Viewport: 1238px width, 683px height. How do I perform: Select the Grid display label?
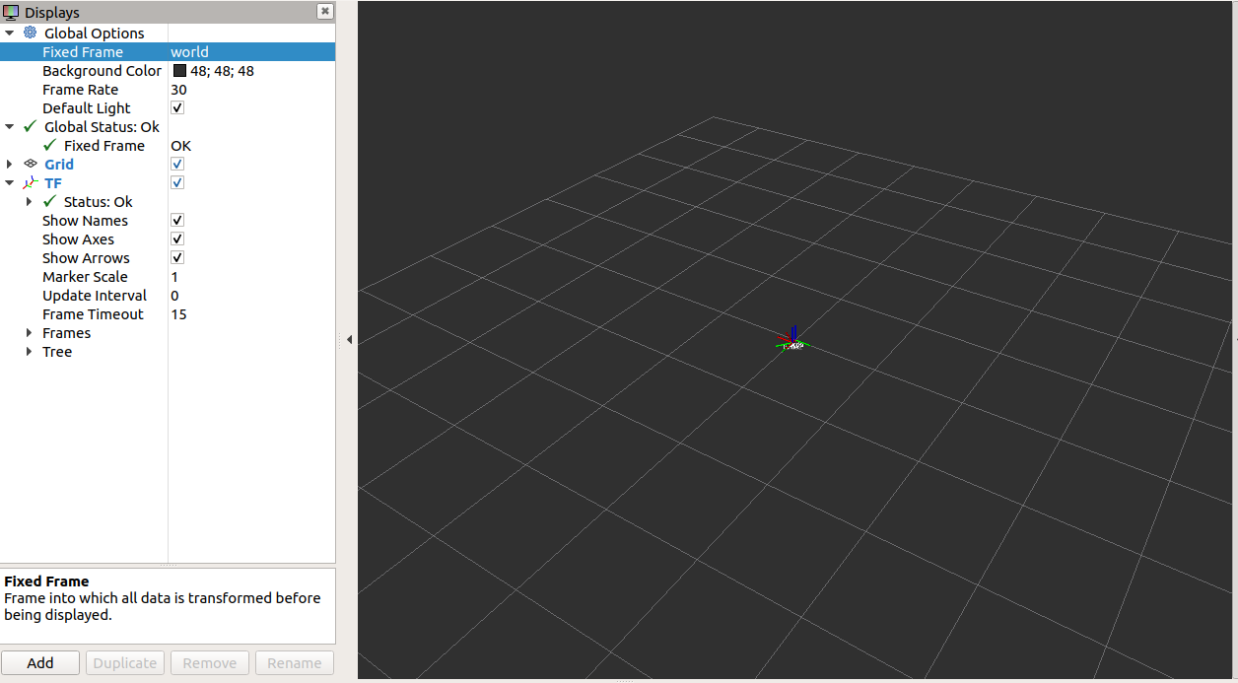tap(59, 164)
